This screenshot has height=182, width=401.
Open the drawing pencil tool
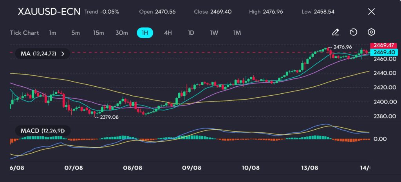pos(335,32)
